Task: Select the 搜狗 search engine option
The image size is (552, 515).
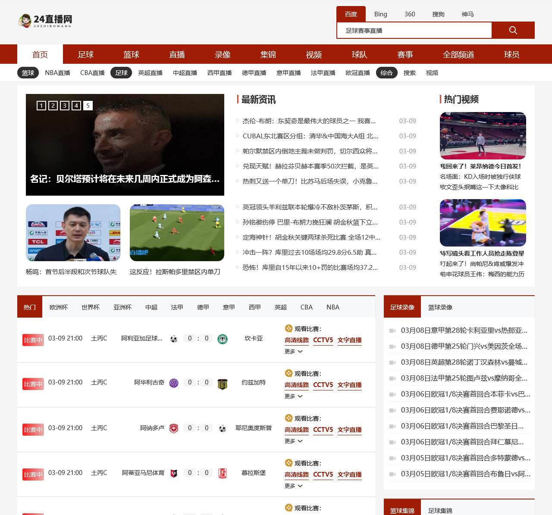Action: click(x=439, y=14)
